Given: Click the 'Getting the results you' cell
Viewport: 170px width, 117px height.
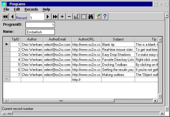Looking at the screenshot, I should click(x=118, y=70).
